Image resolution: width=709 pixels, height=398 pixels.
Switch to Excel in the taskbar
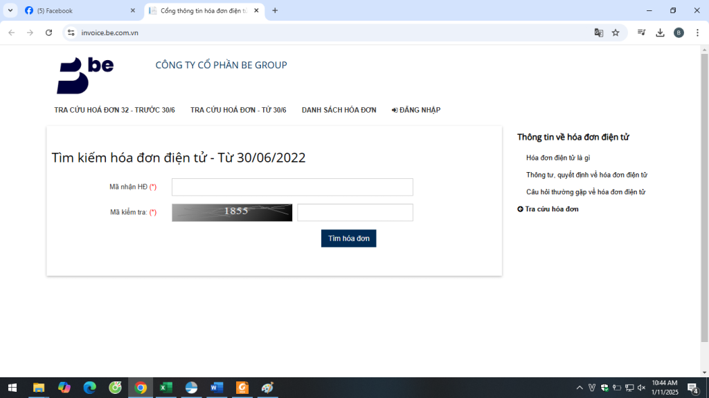[x=166, y=388]
